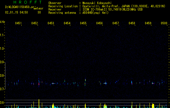Click the A504HB(yagi 4el) antenna text
The height and width of the screenshot is (108, 170).
95,13
